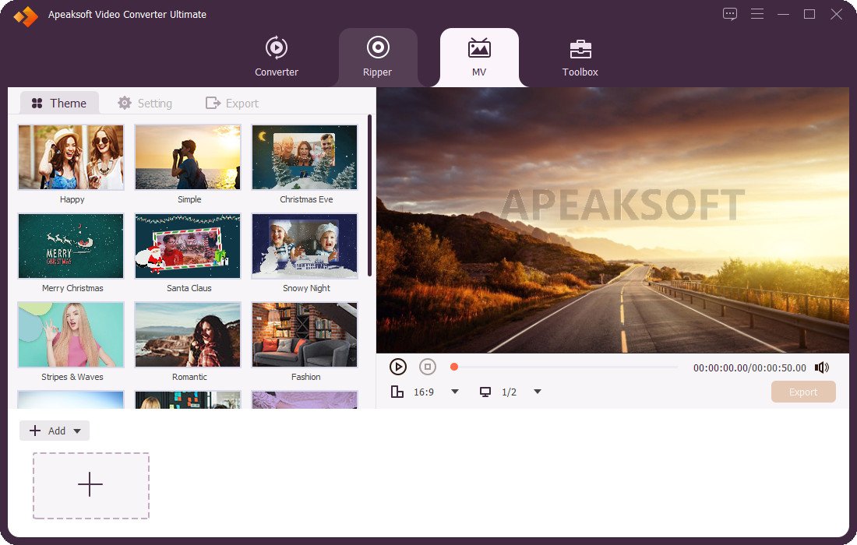Open the hamburger menu in title bar

[757, 14]
